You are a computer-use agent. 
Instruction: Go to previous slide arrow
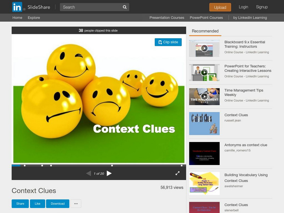click(88, 173)
